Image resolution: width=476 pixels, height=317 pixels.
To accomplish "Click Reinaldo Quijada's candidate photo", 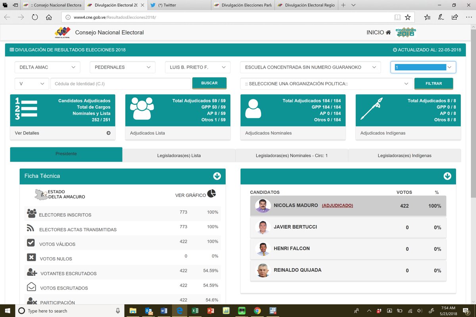I will 263,270.
